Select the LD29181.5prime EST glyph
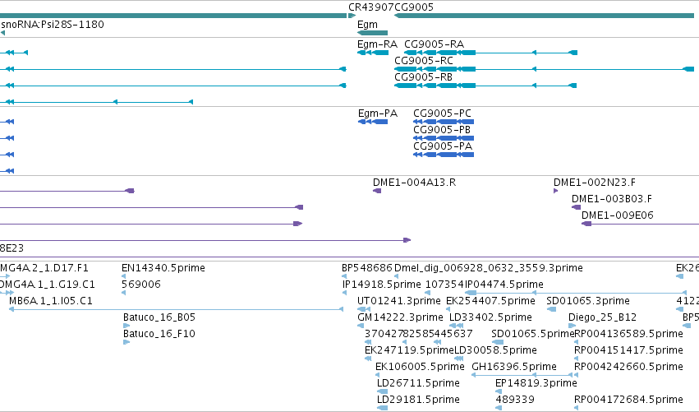The height and width of the screenshot is (412, 699). [383, 408]
